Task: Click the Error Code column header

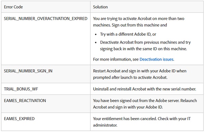Action: point(13,7)
